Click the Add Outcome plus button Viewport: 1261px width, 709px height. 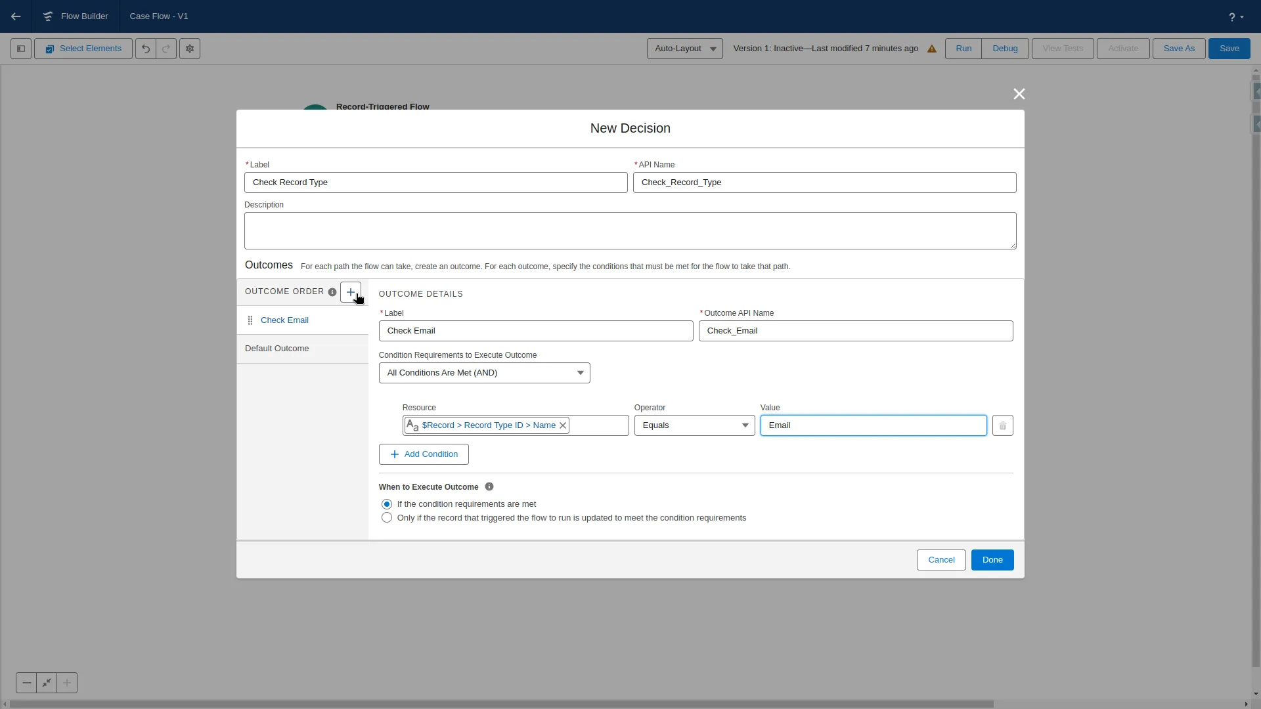(x=351, y=291)
